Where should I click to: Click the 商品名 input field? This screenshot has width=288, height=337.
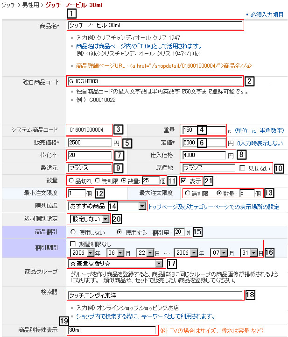[155, 25]
